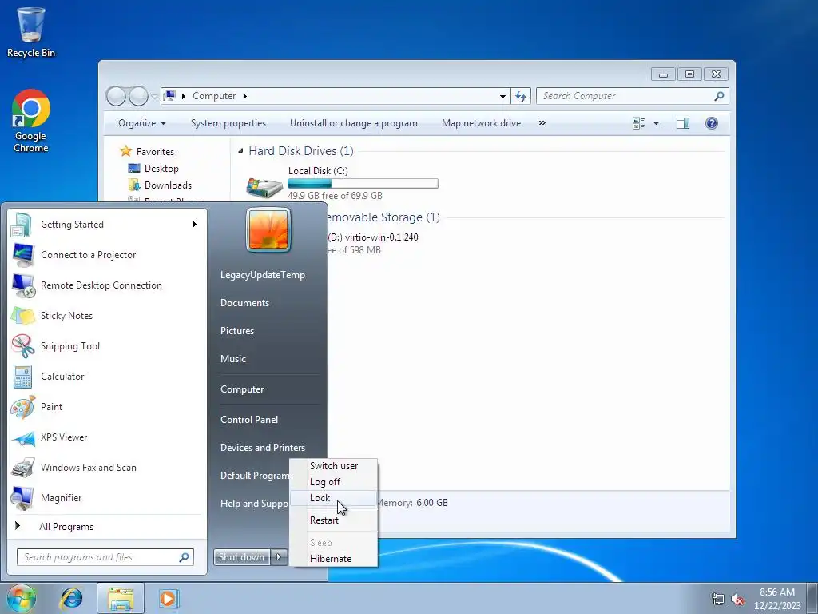Image resolution: width=818 pixels, height=614 pixels.
Task: Launch Google Chrome from the desktop
Action: click(31, 120)
